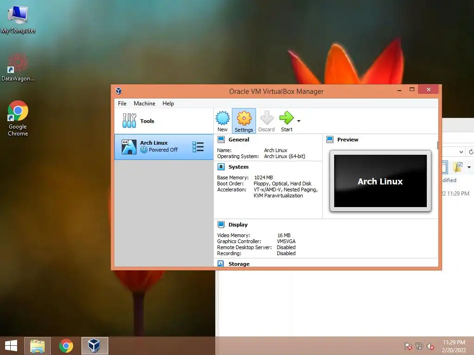Click the Video Memory value 16 MB

click(284, 235)
